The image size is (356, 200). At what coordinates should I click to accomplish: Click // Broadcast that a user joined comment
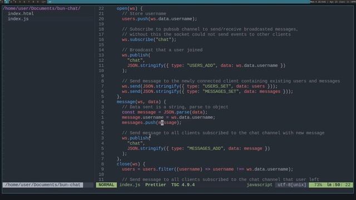pos(162,50)
